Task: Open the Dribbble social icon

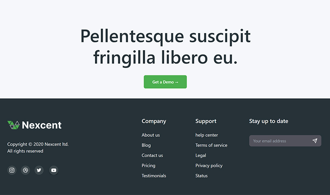Action: [x=25, y=170]
